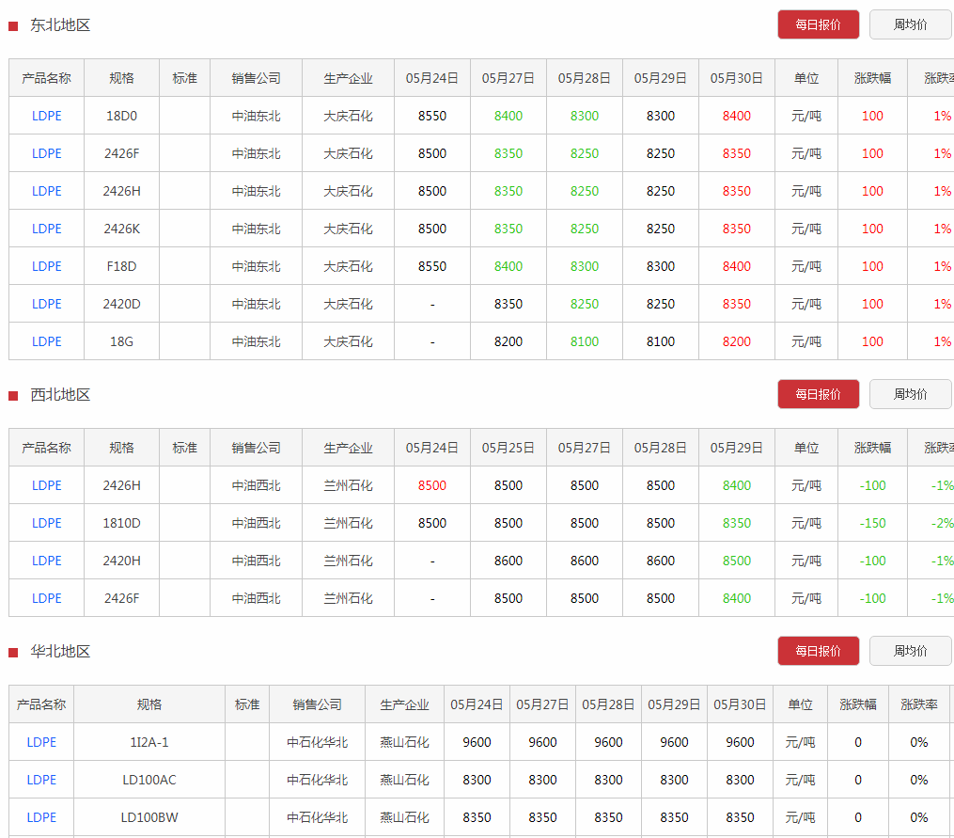Select 每日报价 tab for 华北地区

click(819, 652)
